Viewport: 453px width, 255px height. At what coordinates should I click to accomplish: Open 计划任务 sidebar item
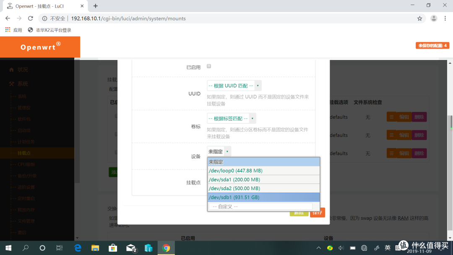[26, 141]
